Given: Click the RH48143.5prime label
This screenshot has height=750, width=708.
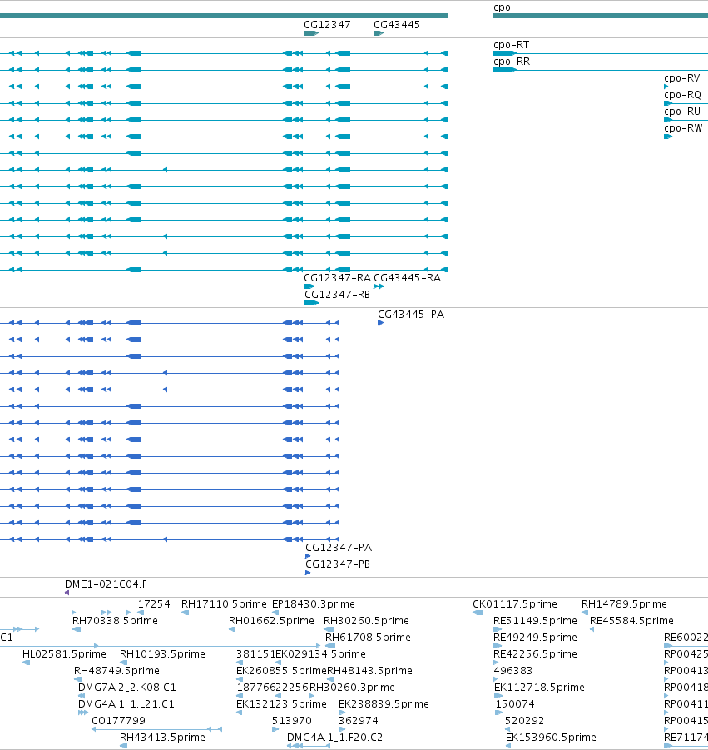Looking at the screenshot, I should click(x=369, y=671).
